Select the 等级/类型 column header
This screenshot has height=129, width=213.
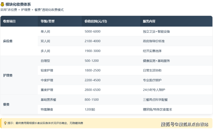[x=47, y=21]
